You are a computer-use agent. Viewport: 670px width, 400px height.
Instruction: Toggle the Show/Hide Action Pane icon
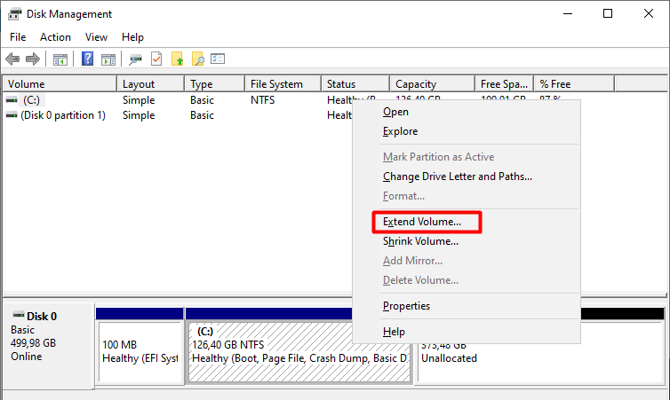coord(108,59)
